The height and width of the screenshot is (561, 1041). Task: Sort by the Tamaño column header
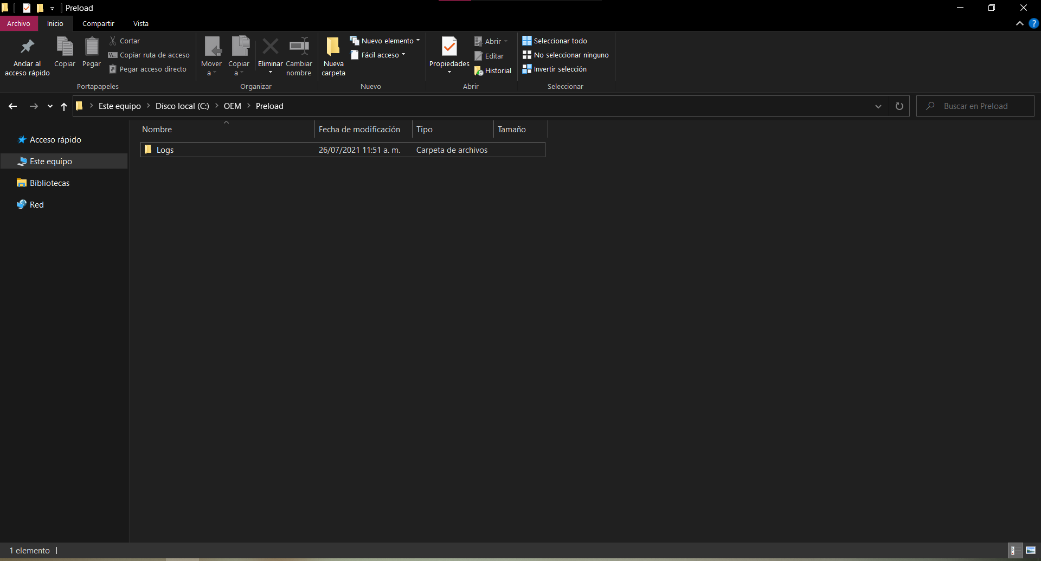(x=520, y=130)
